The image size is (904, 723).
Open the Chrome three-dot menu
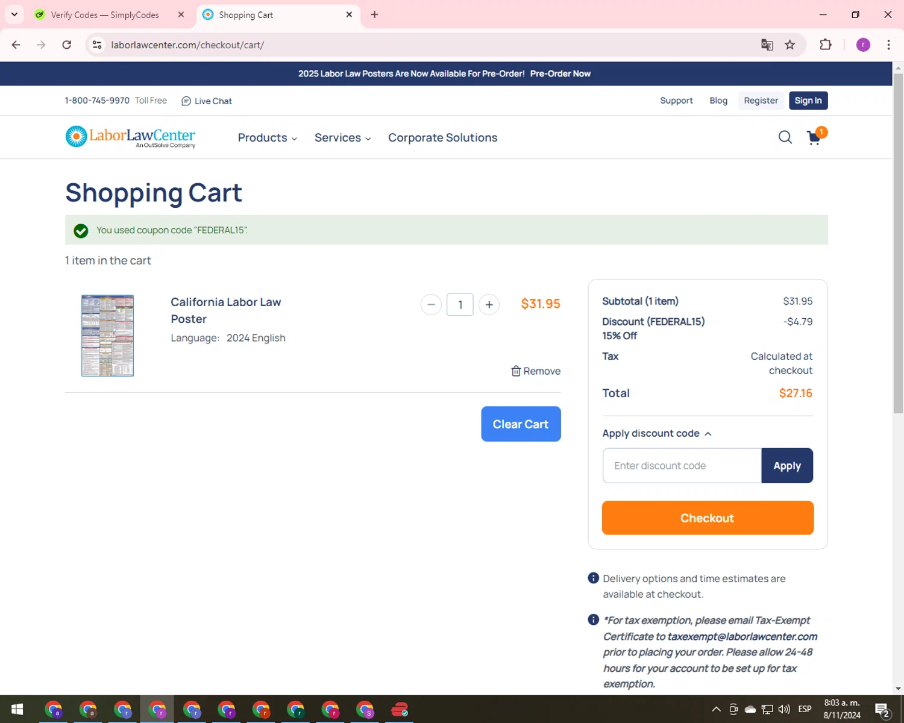[x=888, y=45]
